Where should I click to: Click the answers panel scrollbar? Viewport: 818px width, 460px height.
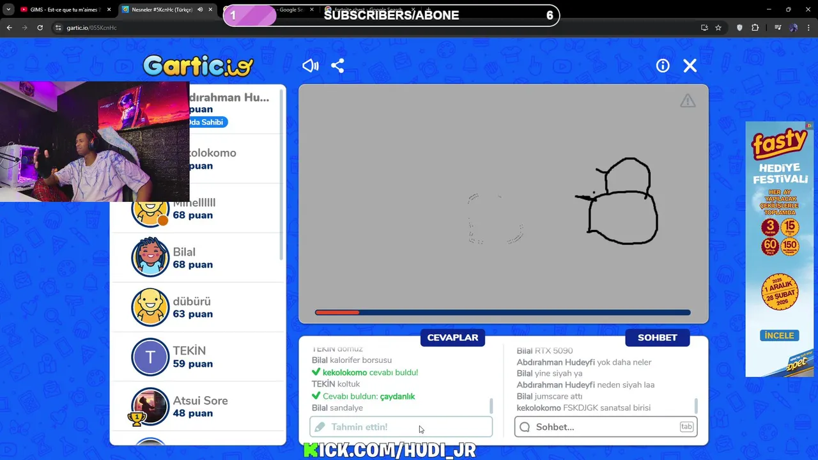pos(491,406)
